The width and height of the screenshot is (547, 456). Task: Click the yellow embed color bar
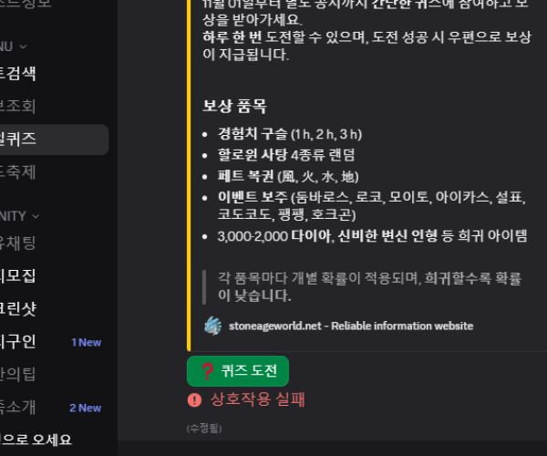[x=189, y=174]
